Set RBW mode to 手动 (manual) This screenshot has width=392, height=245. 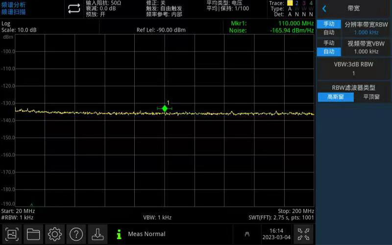328,24
